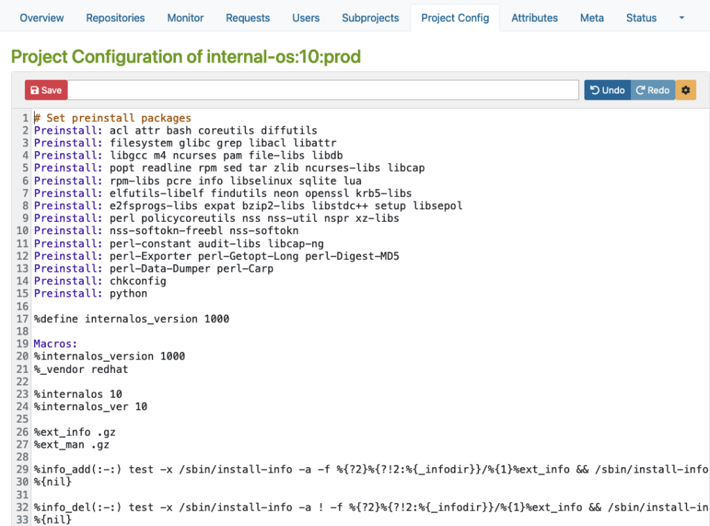Screen dimensions: 710x526
Task: Switch to the Subprojects tab
Action: (x=370, y=18)
